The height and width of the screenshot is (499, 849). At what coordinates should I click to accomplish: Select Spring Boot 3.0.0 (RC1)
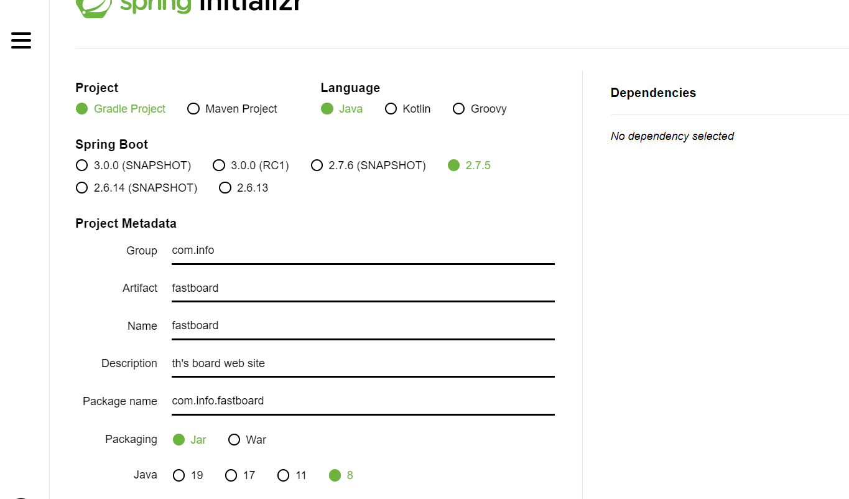pos(251,166)
